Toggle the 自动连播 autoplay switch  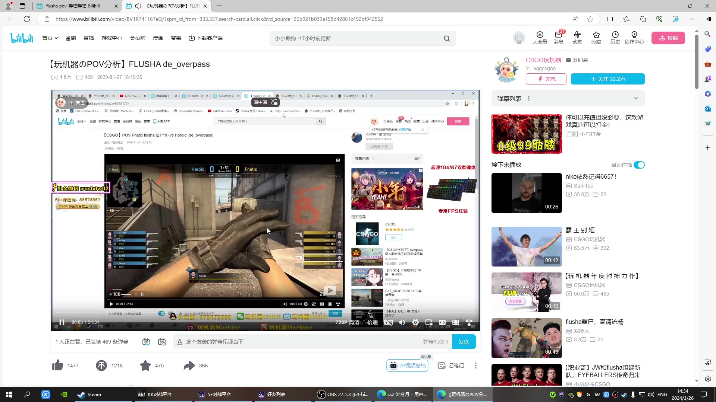(x=639, y=165)
